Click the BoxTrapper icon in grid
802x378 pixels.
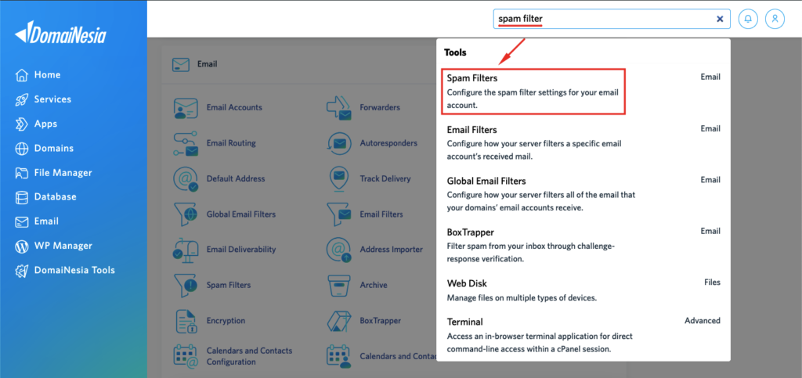[339, 321]
